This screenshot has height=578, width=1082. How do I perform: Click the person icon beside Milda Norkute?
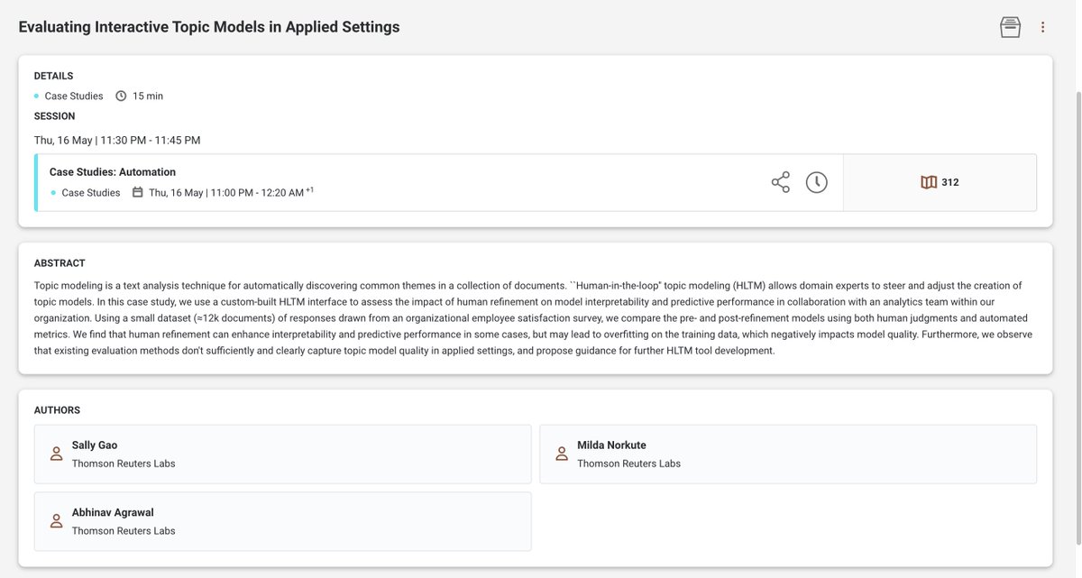point(562,454)
